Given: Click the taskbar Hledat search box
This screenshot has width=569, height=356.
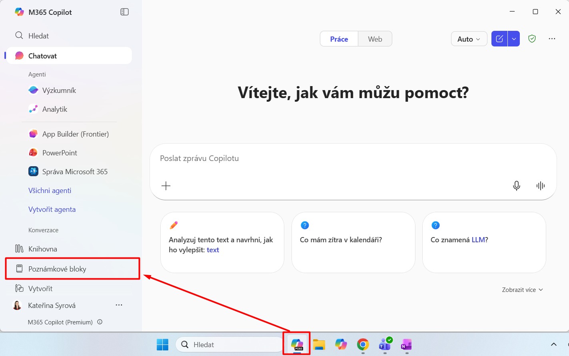Looking at the screenshot, I should click(229, 344).
